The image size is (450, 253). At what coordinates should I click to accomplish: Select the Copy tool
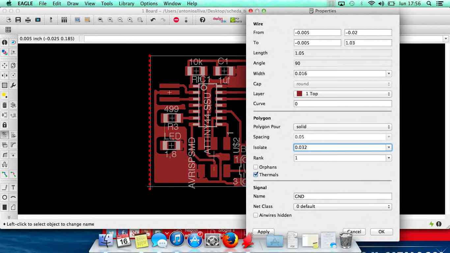[x=13, y=66]
